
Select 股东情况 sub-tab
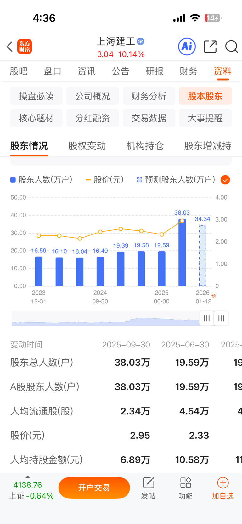[29, 146]
